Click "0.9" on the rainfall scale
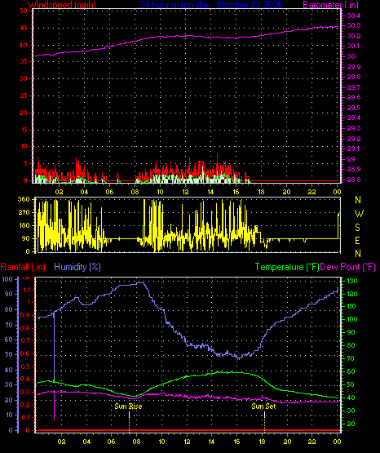The height and width of the screenshot is (453, 380). click(x=25, y=315)
